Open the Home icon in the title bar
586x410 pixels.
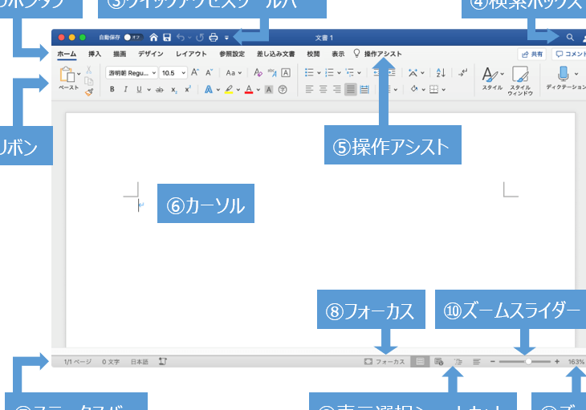pos(153,38)
